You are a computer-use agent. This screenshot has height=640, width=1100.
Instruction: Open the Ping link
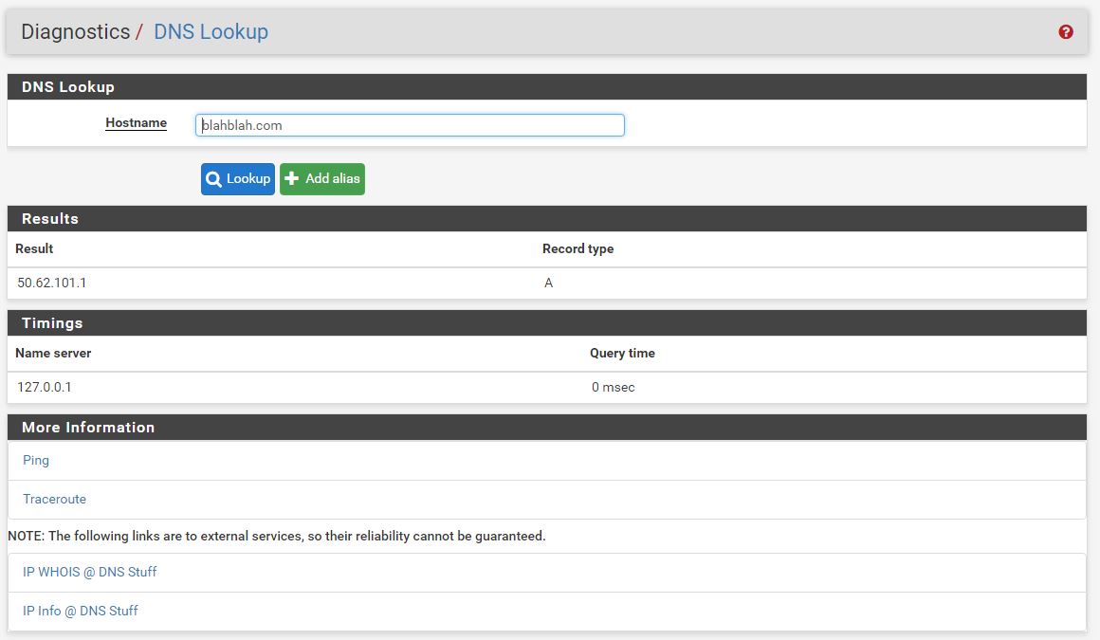click(x=36, y=461)
